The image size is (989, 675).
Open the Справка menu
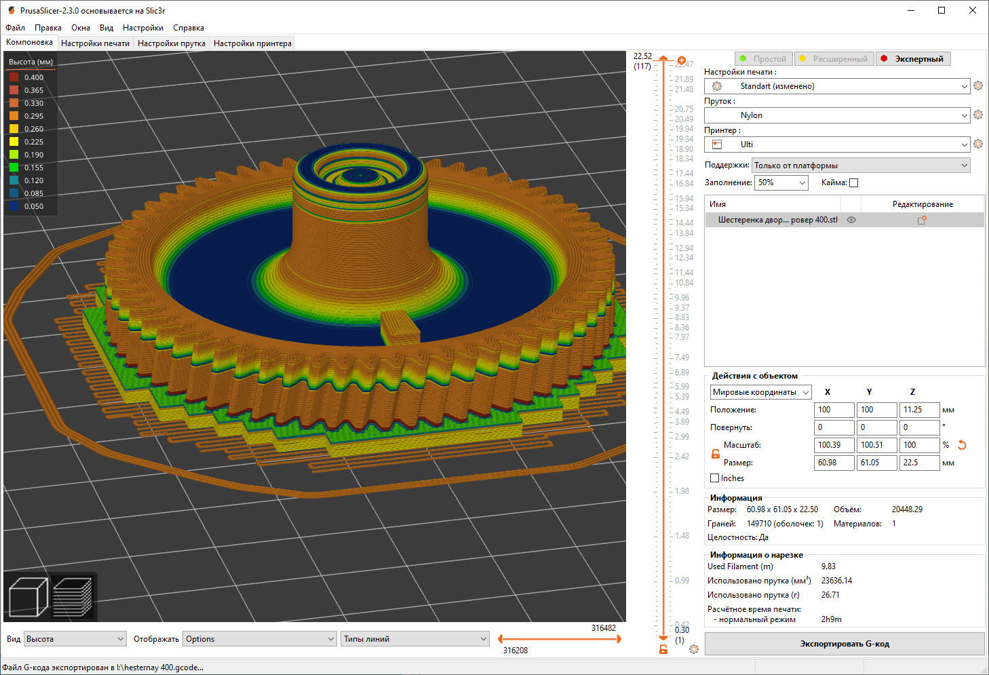(189, 28)
